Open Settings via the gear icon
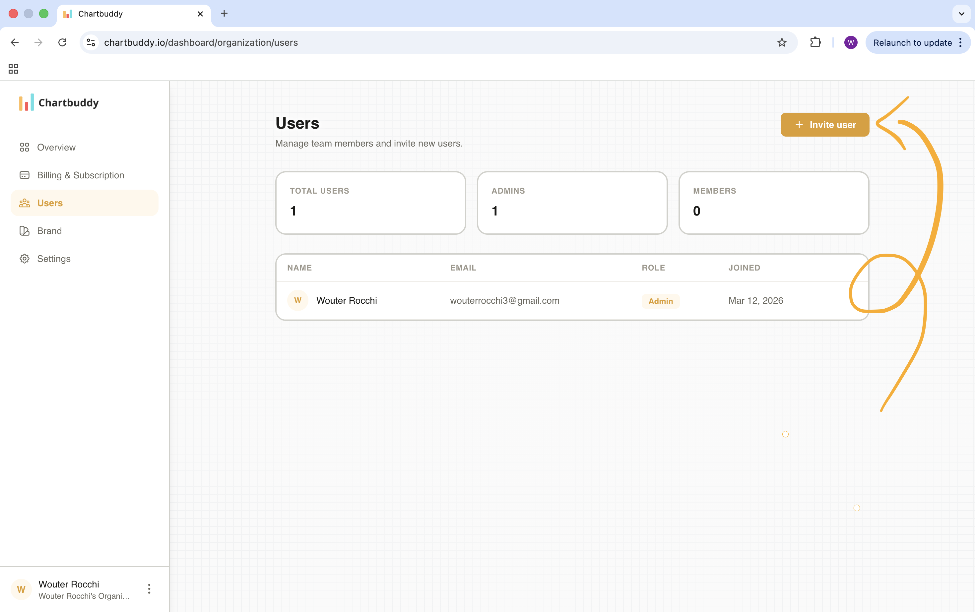The height and width of the screenshot is (612, 975). (x=25, y=259)
